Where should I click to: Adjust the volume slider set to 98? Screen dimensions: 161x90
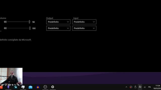[19, 22]
